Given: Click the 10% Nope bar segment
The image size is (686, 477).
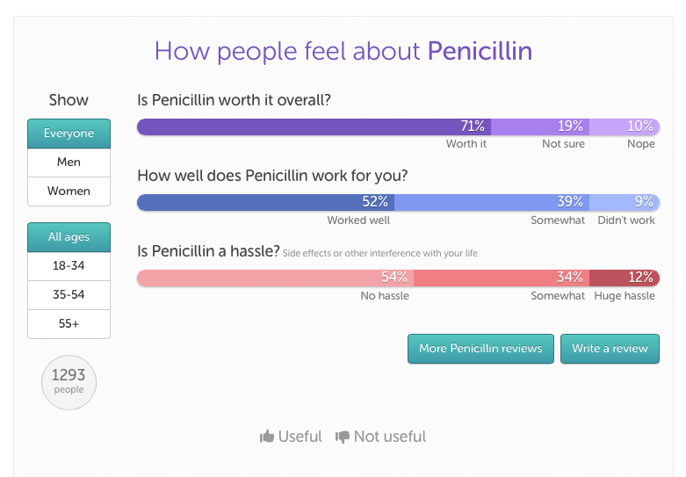Looking at the screenshot, I should coord(625,126).
